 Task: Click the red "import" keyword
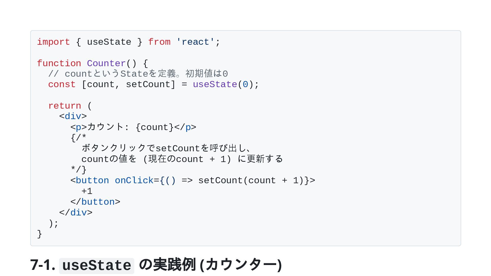click(x=53, y=42)
